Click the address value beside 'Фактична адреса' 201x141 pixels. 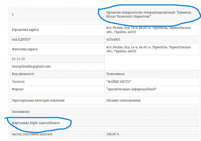coord(148,49)
